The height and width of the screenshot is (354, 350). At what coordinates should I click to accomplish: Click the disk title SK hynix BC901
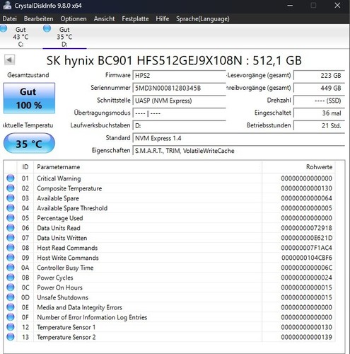(x=174, y=60)
